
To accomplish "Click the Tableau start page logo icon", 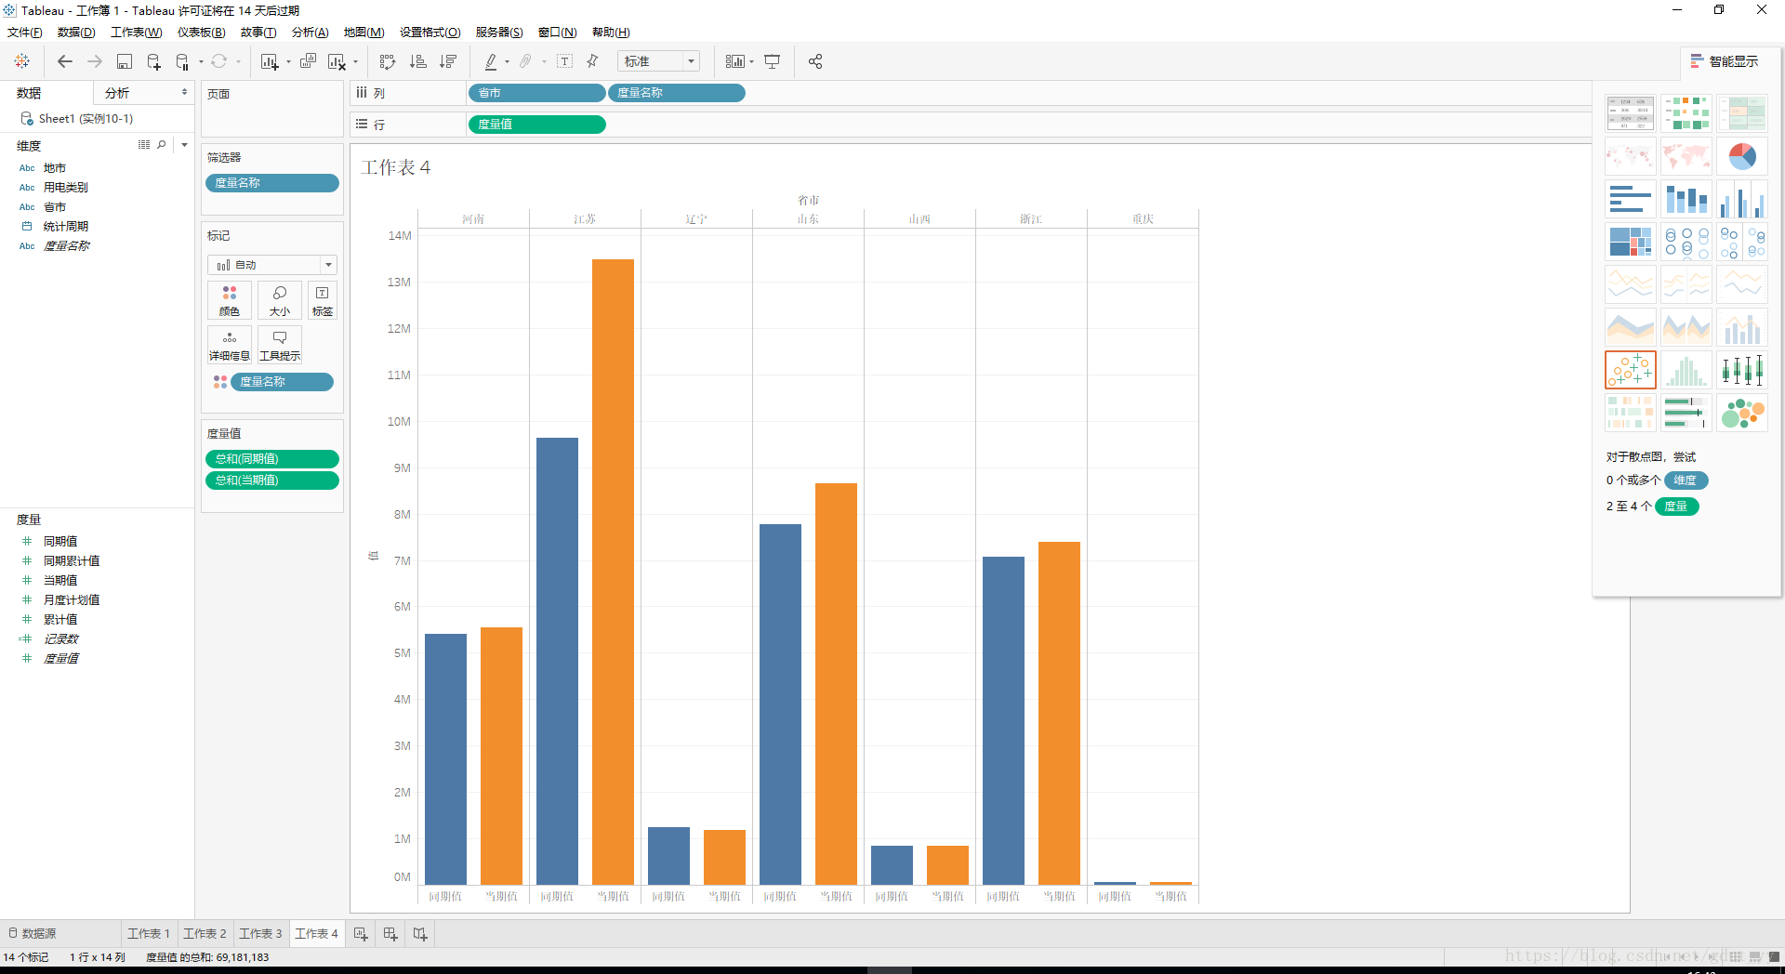I will pyautogui.click(x=22, y=61).
